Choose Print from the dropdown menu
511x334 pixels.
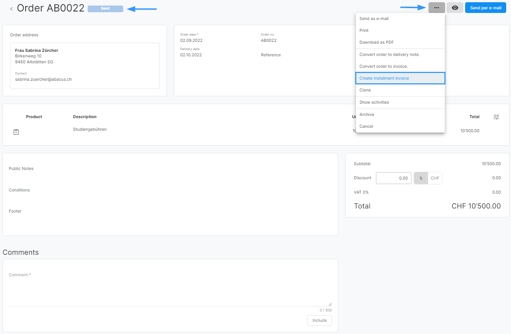[x=364, y=30]
